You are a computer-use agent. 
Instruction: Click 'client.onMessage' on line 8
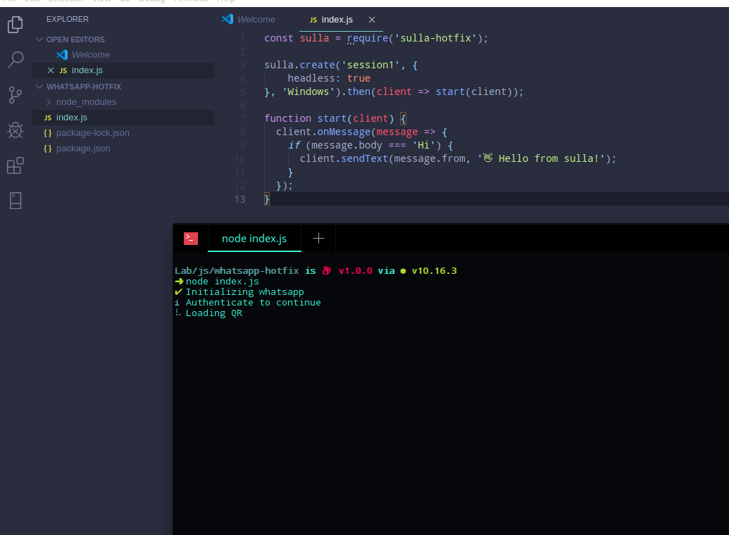323,132
